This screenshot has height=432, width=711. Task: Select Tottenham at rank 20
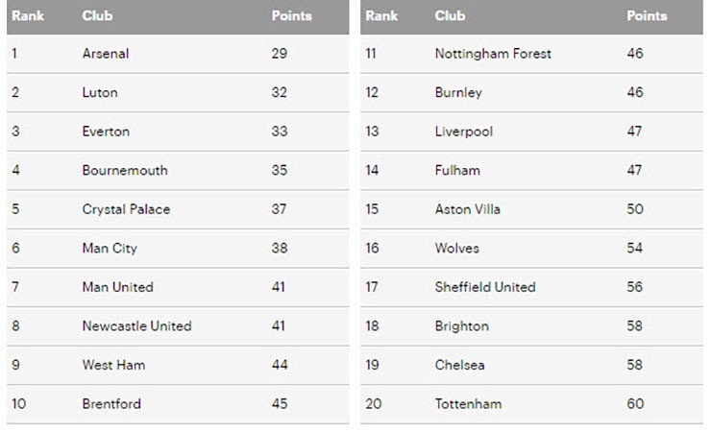(468, 404)
